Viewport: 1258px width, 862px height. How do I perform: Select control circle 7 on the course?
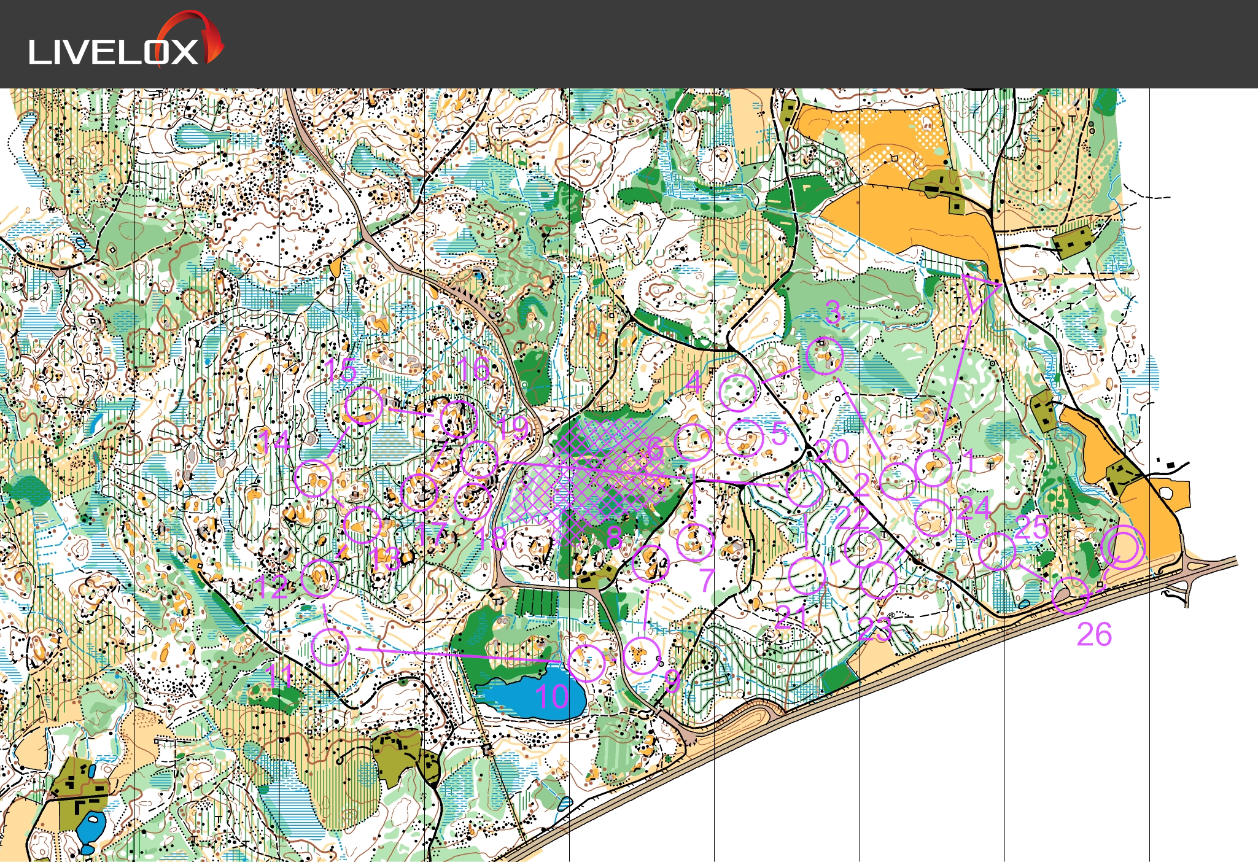click(695, 543)
